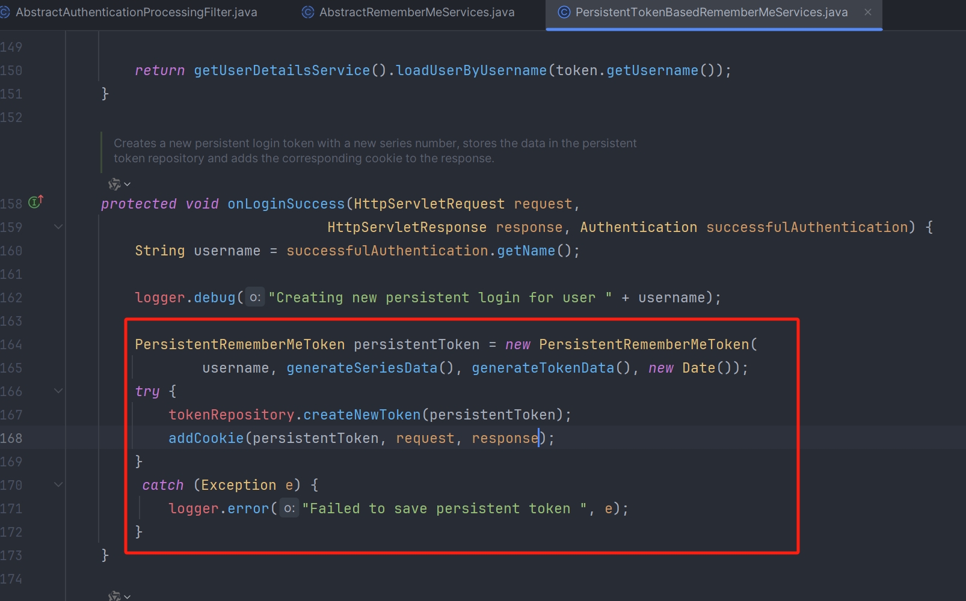Click line number 150 in the gutter
Viewport: 966px width, 601px height.
(x=11, y=70)
